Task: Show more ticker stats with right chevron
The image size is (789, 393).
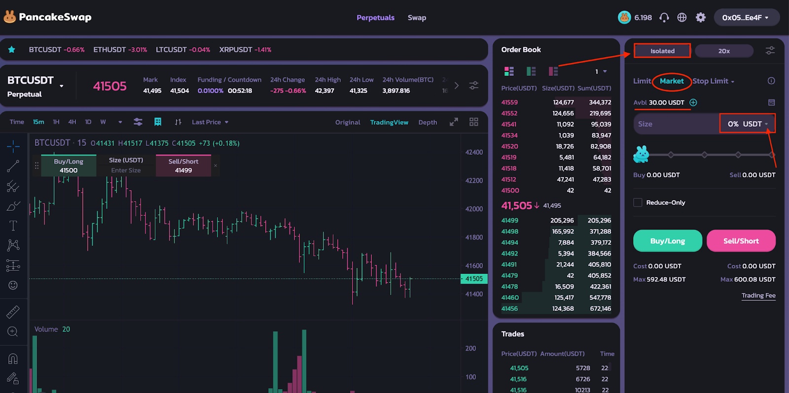Action: coord(457,85)
